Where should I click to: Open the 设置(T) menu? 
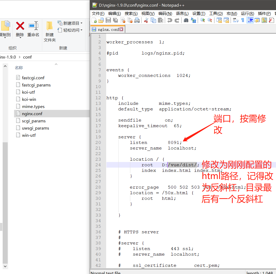(x=199, y=14)
